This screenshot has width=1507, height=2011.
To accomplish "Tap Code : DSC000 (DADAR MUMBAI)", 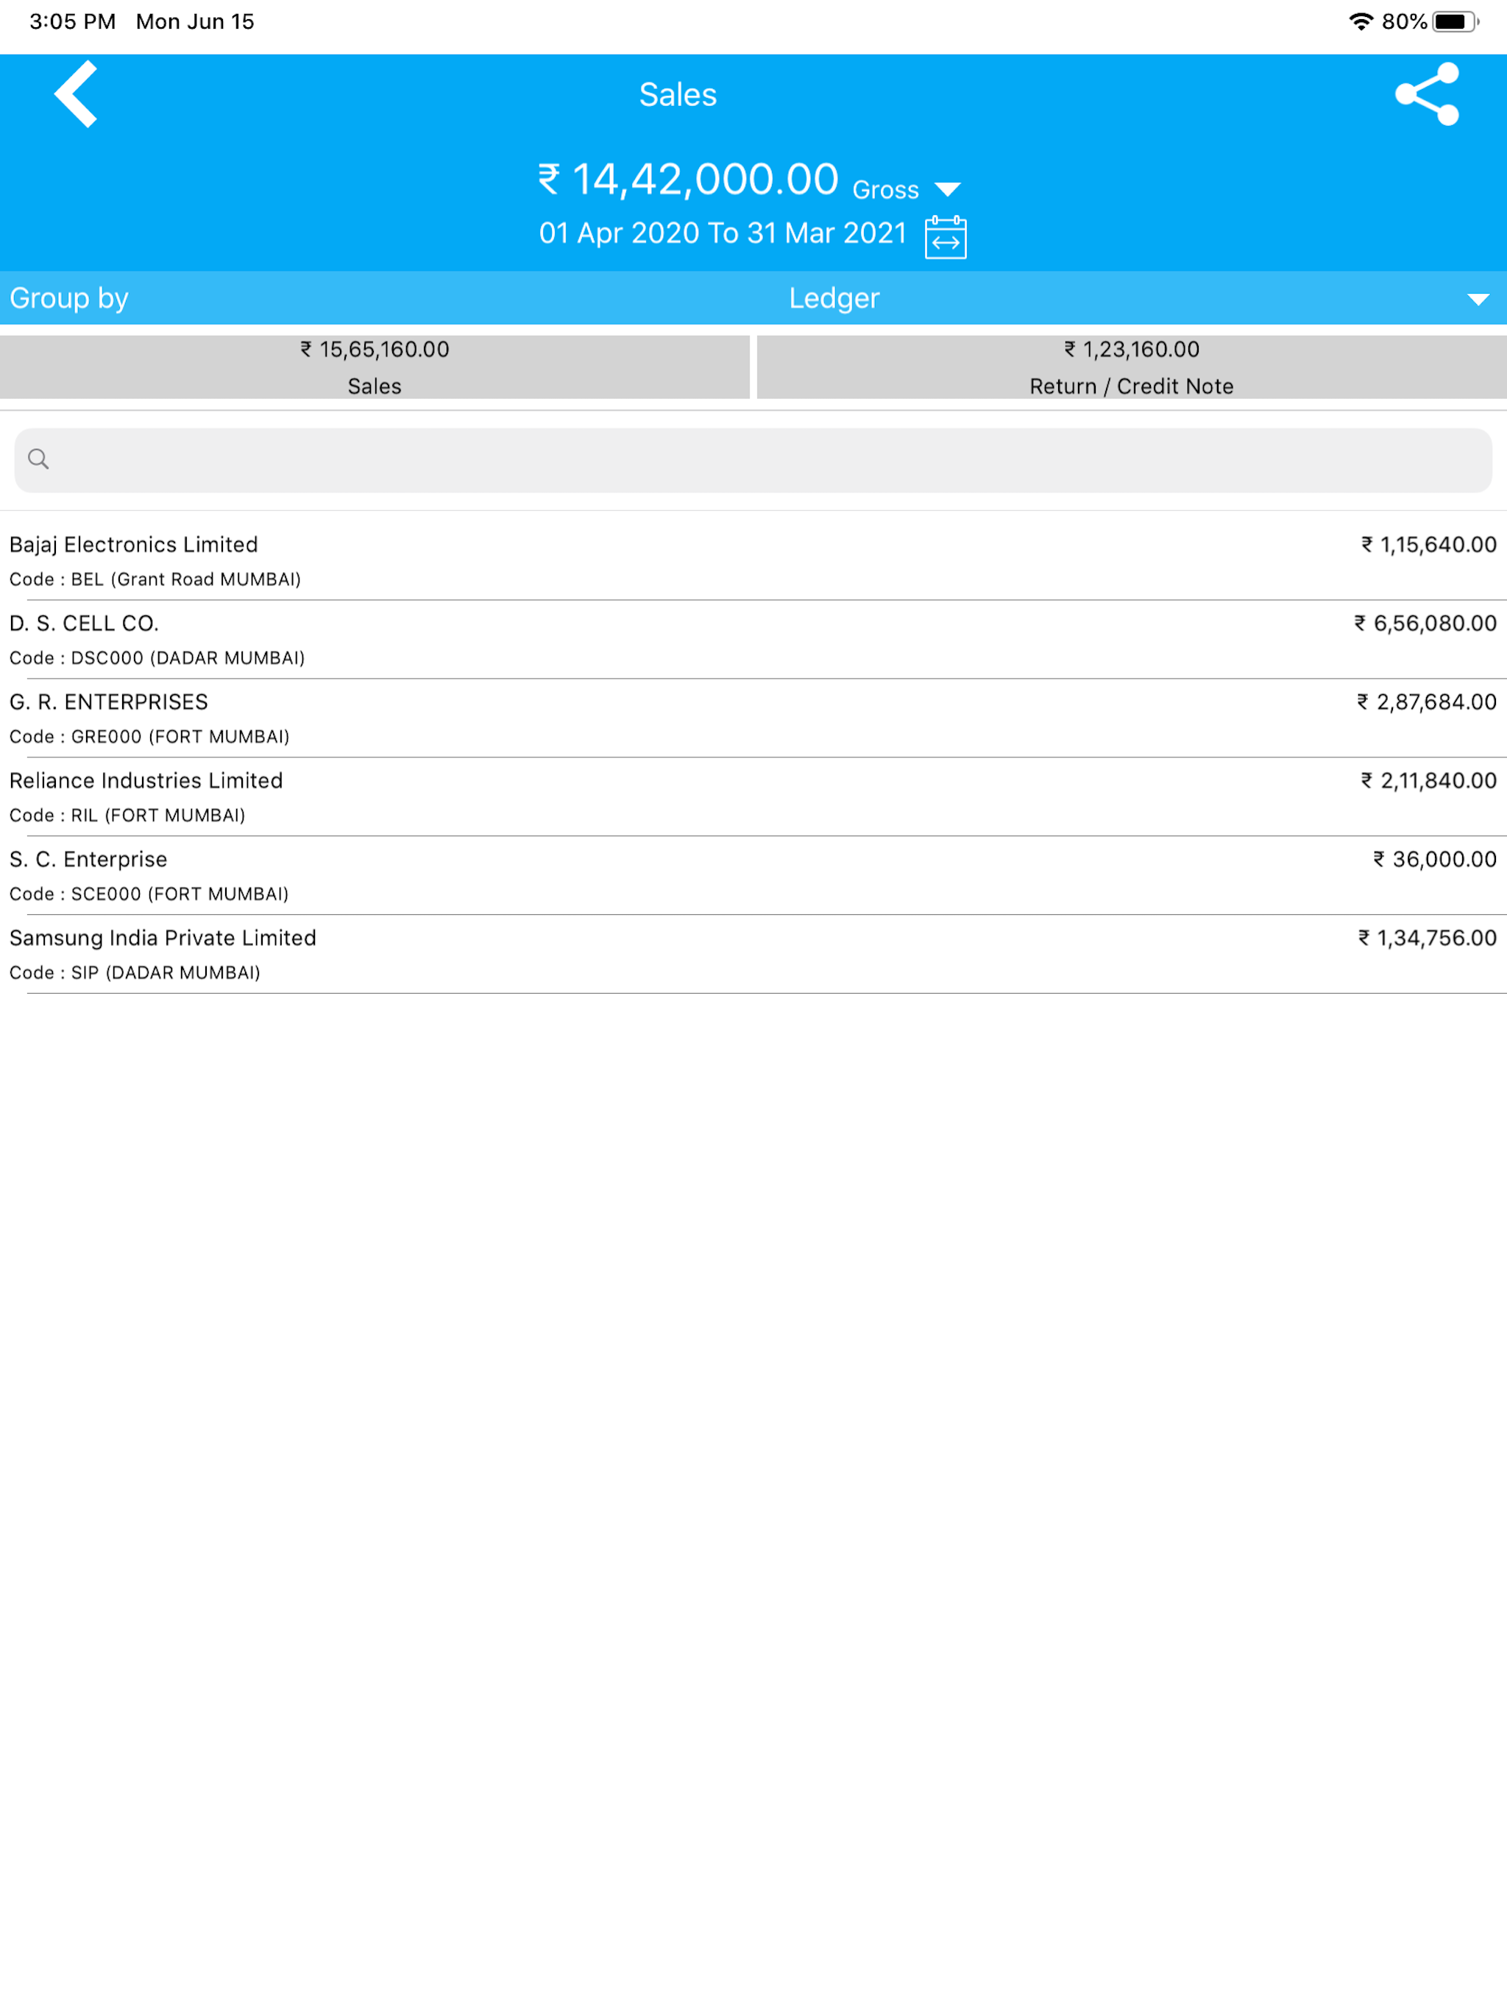I will click(157, 658).
